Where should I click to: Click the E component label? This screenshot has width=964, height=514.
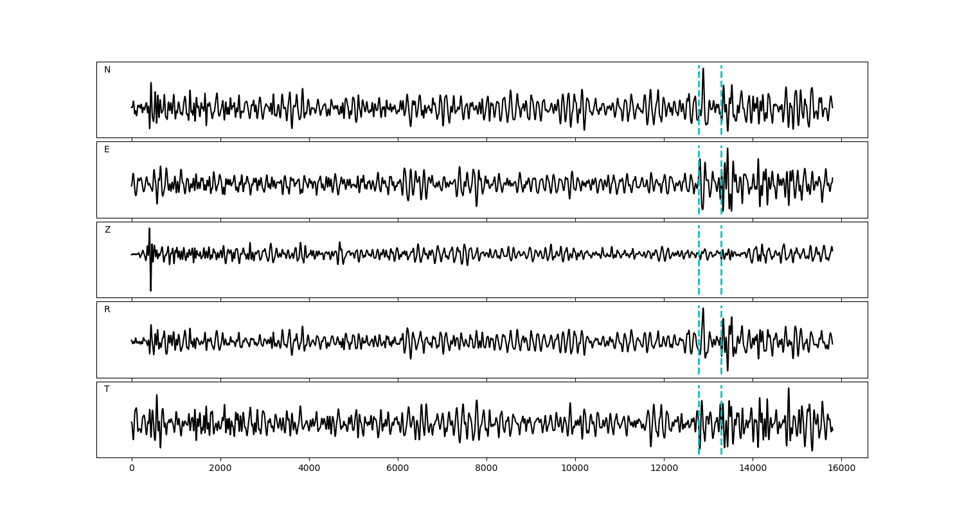tap(107, 150)
